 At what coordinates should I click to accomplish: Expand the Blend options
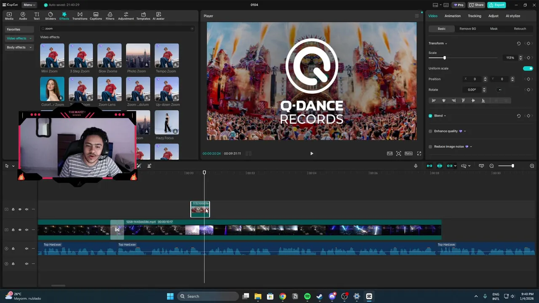click(x=445, y=116)
